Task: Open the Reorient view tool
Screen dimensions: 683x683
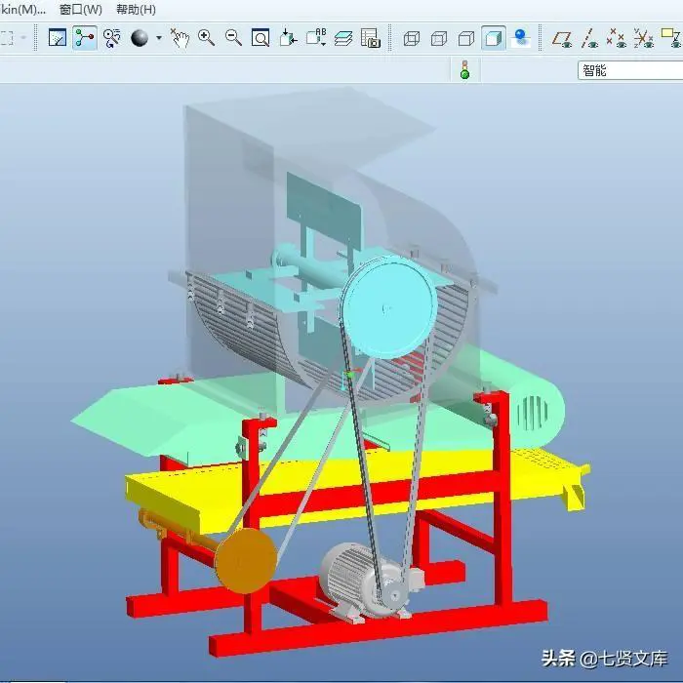Action: (288, 38)
